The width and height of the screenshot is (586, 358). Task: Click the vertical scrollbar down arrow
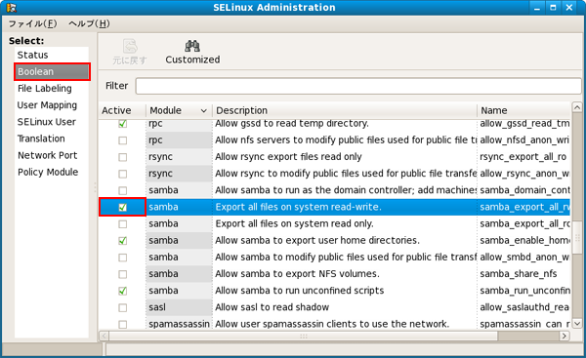click(x=577, y=324)
